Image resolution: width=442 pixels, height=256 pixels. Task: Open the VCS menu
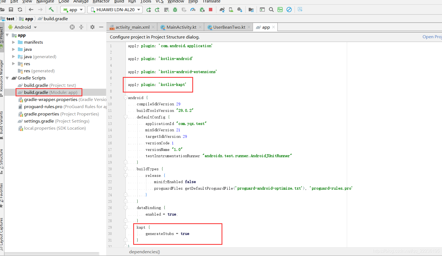pos(159,1)
